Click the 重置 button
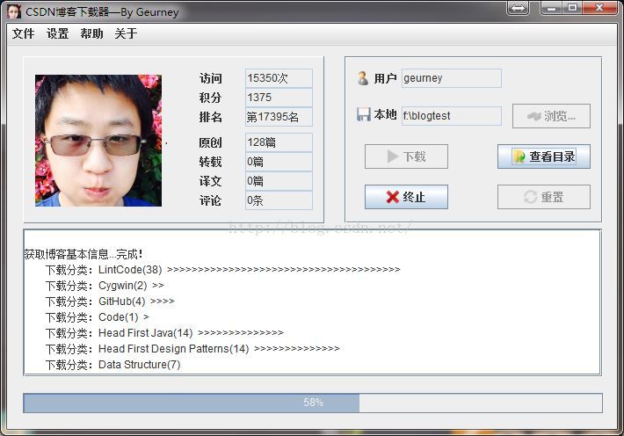This screenshot has height=436, width=624. click(544, 197)
